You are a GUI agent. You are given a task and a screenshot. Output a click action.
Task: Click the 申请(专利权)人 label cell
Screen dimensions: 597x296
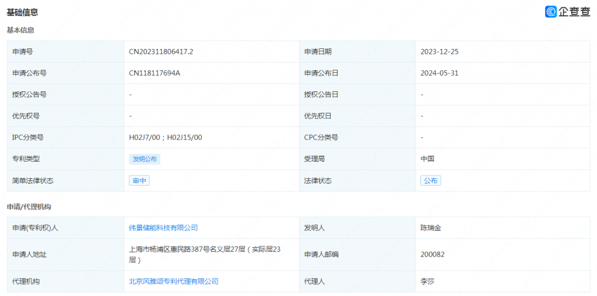66,228
